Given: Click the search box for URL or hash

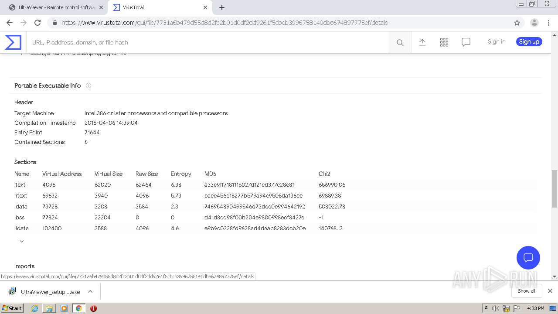Looking at the screenshot, I should (208, 42).
